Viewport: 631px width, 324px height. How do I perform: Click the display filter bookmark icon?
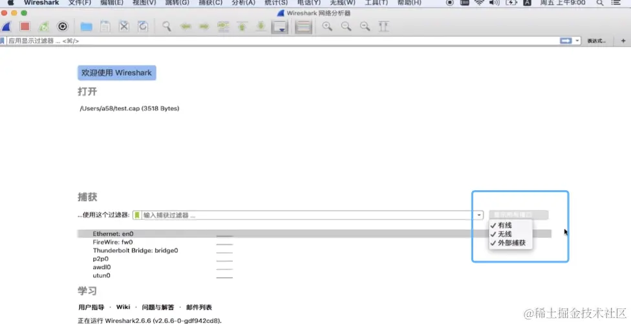2,41
